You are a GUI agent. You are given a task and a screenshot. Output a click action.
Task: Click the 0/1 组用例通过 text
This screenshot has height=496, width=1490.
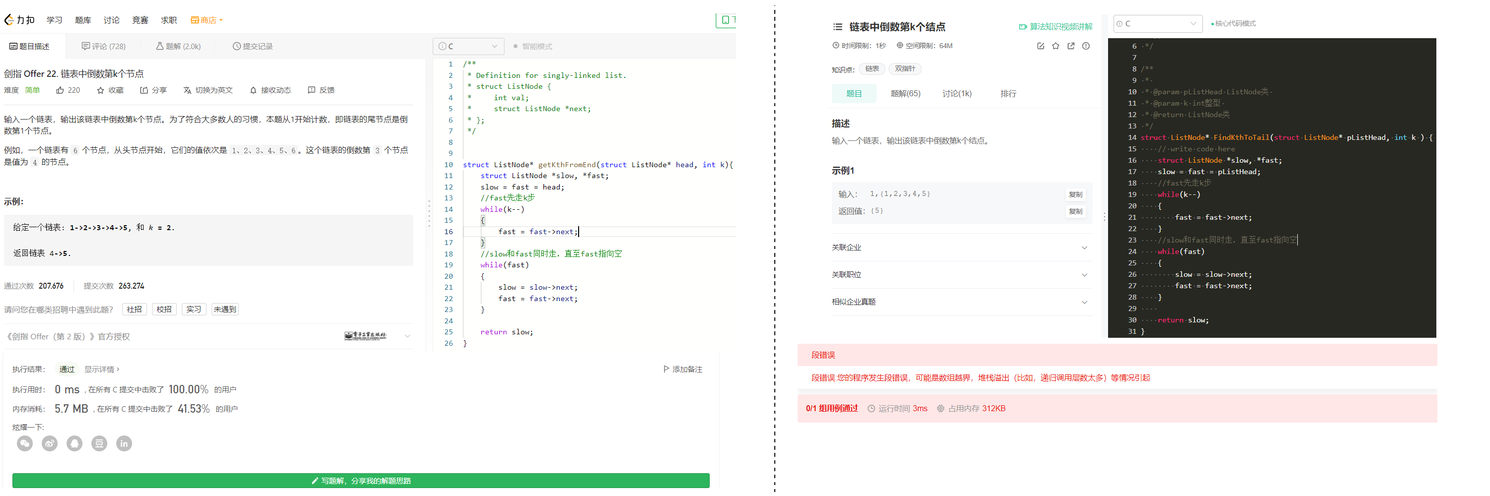pos(832,409)
